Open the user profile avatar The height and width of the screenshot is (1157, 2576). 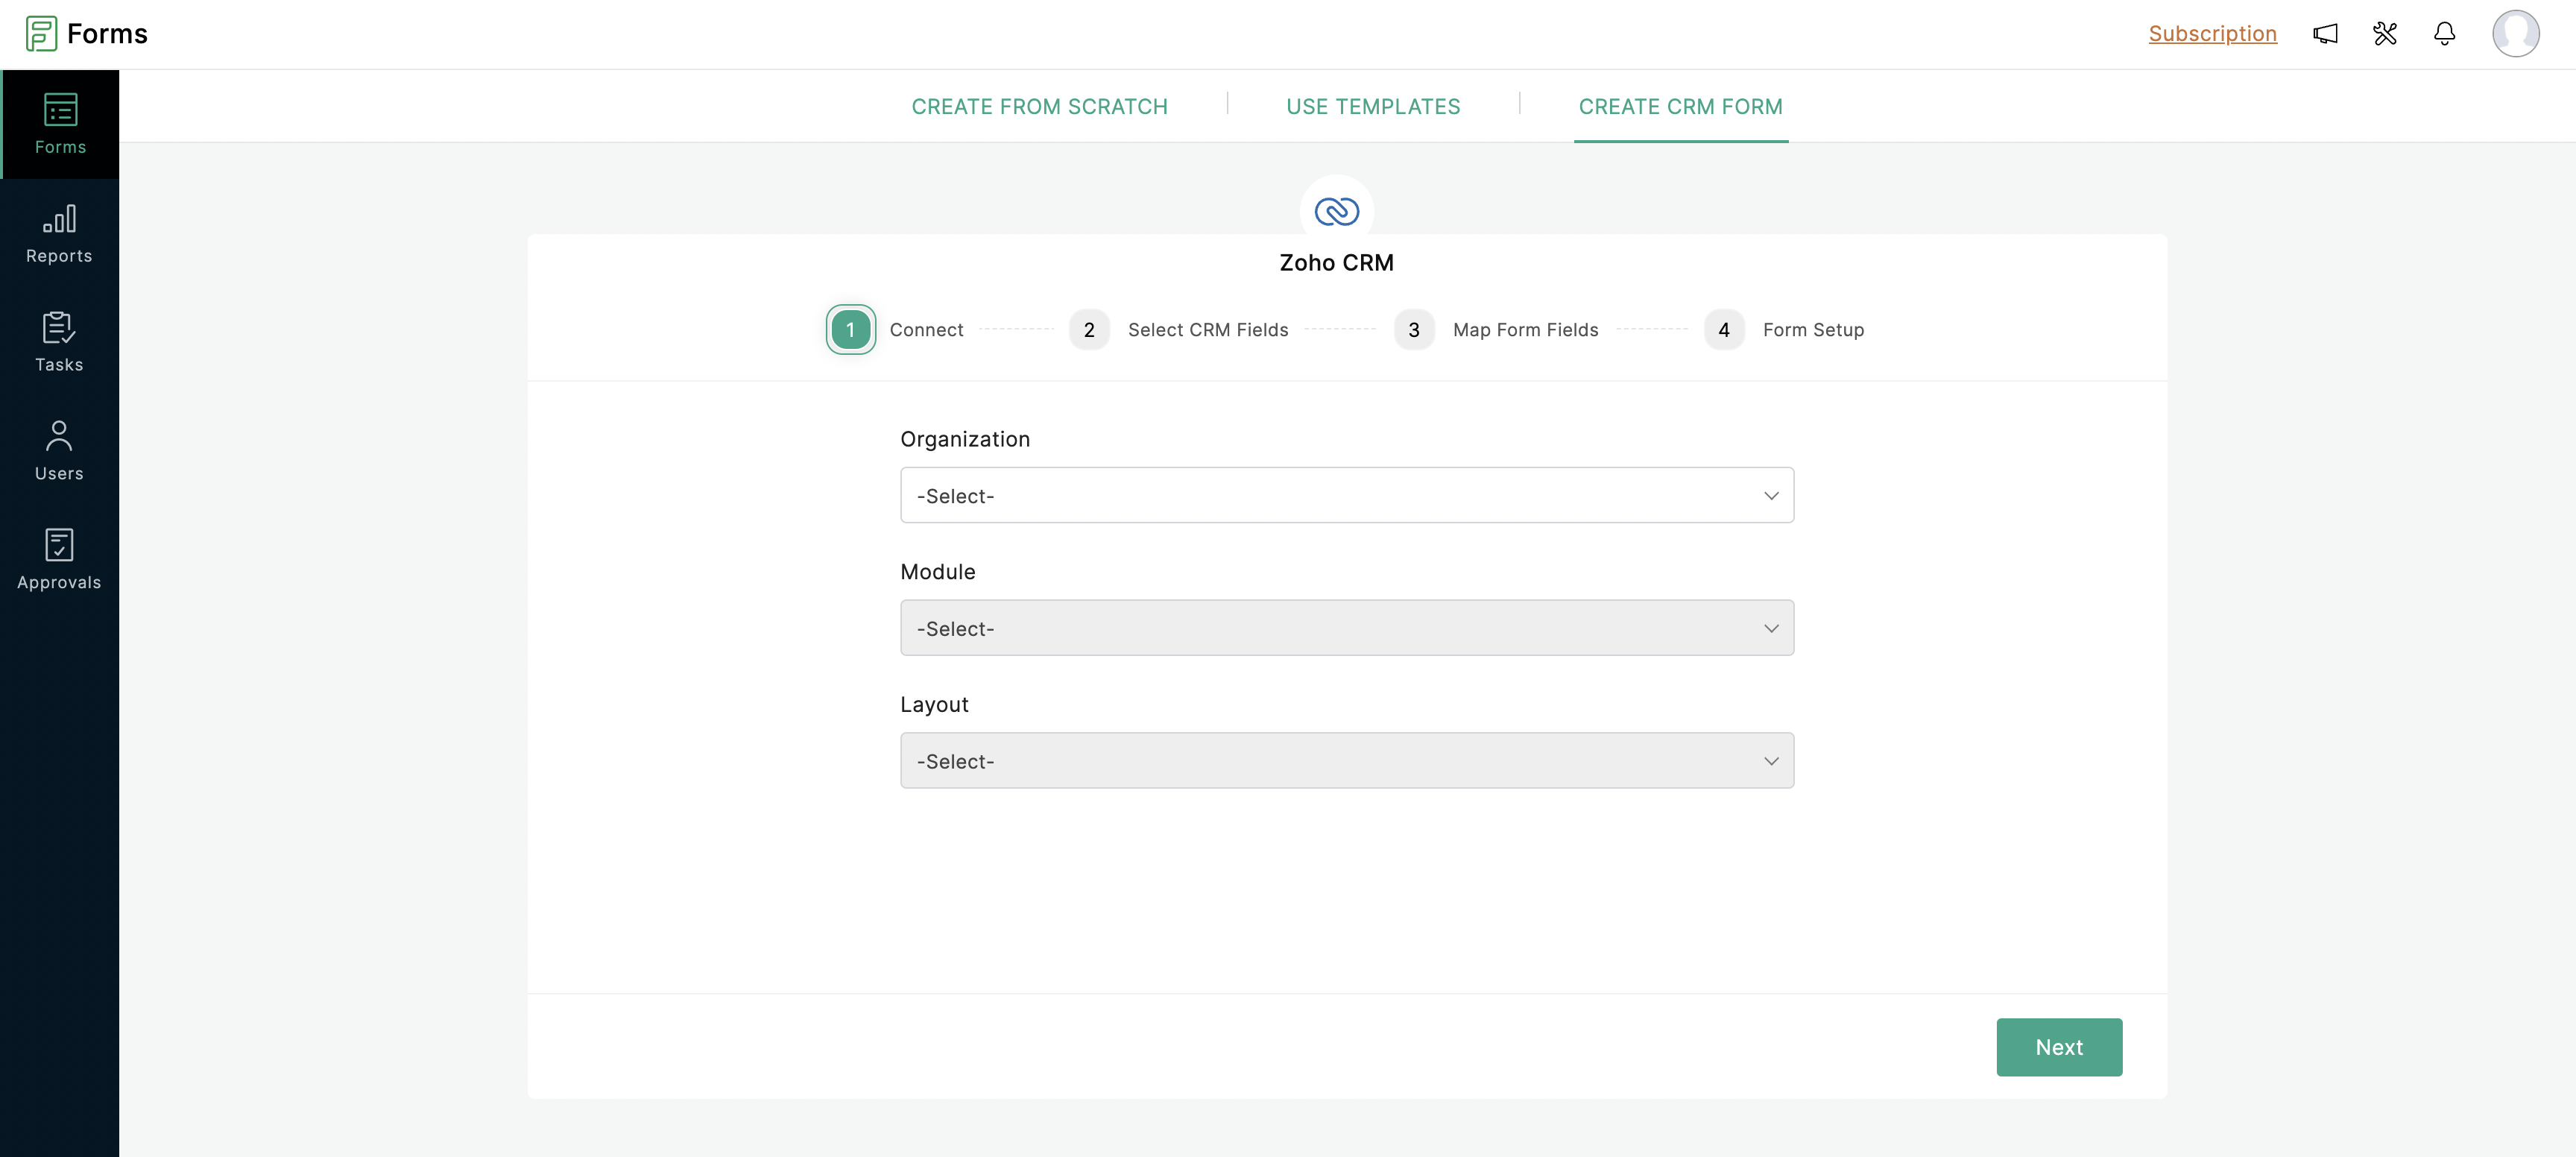point(2515,34)
